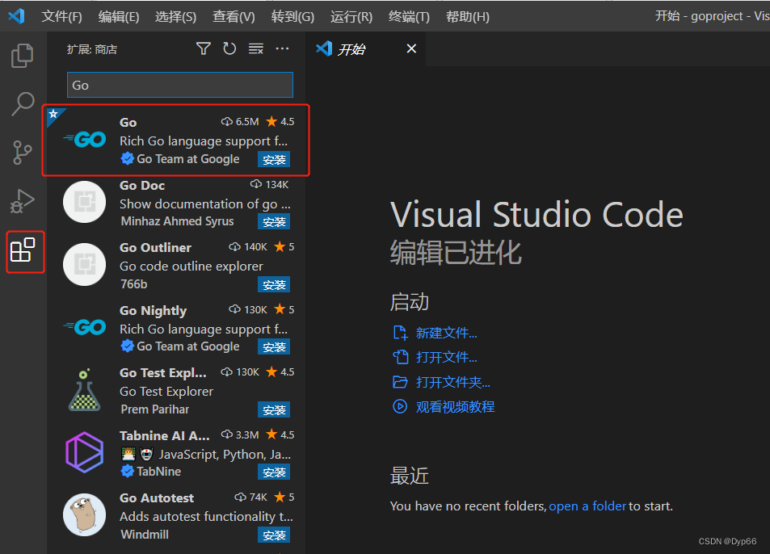Click the 3.3M download count of Tabnine

pyautogui.click(x=240, y=434)
